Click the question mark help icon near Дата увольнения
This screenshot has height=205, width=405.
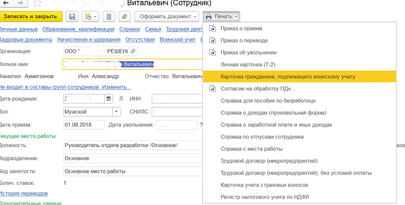click(x=201, y=125)
